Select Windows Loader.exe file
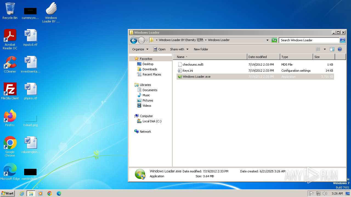The width and height of the screenshot is (351, 197). (255, 77)
